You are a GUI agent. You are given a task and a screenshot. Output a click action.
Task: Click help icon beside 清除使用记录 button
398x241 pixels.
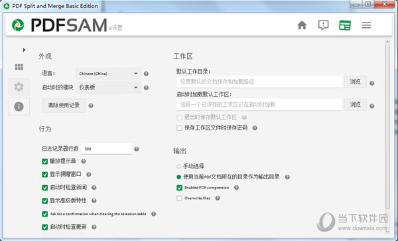pyautogui.click(x=91, y=106)
